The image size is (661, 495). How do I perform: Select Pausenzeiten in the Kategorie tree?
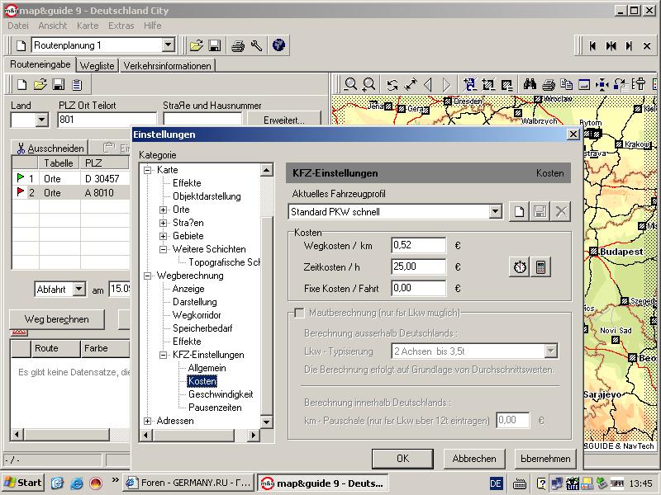coord(215,408)
